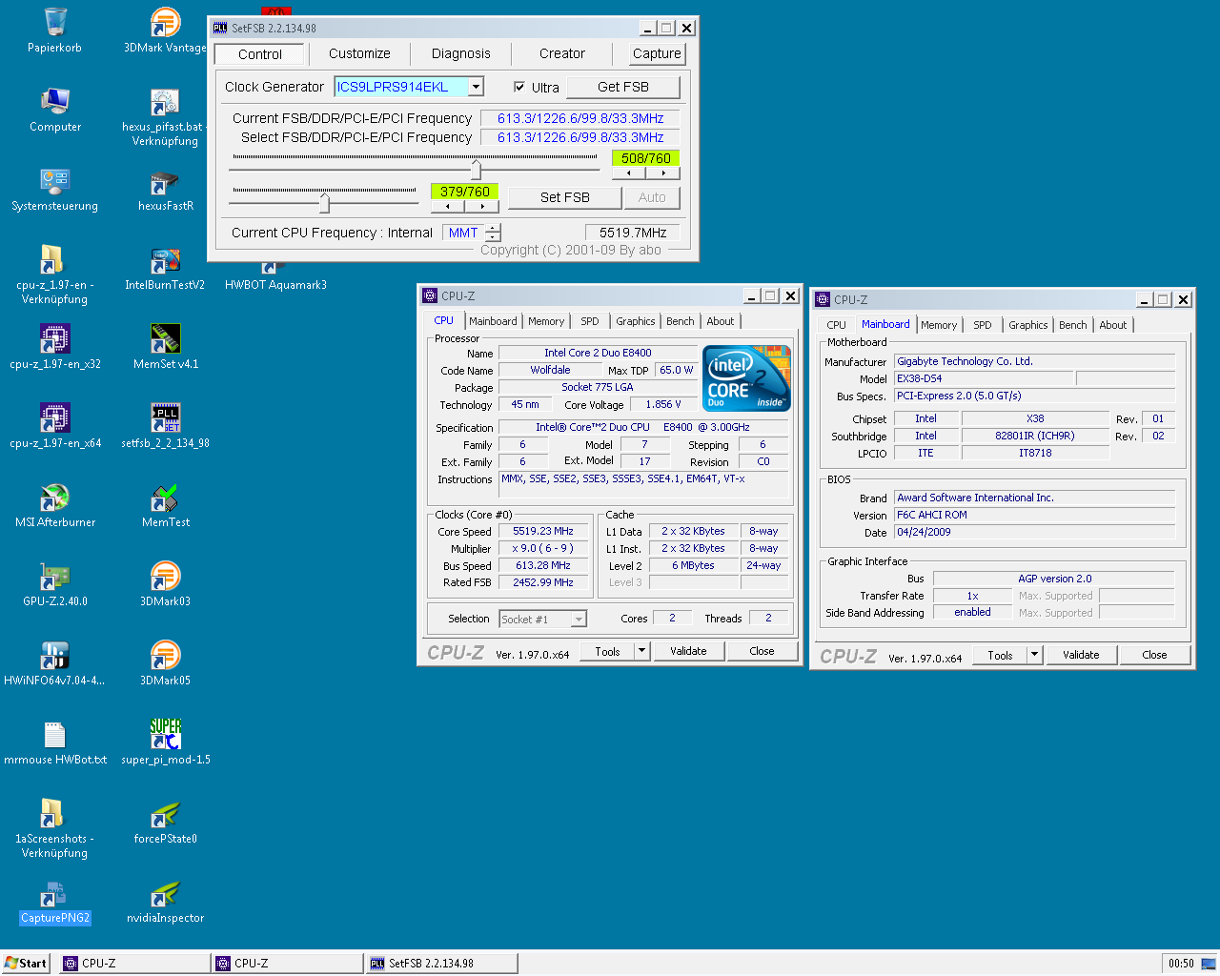Screen dimensions: 1220x976
Task: Expand Tools dropdown arrow in CPU tab window
Action: tap(642, 651)
